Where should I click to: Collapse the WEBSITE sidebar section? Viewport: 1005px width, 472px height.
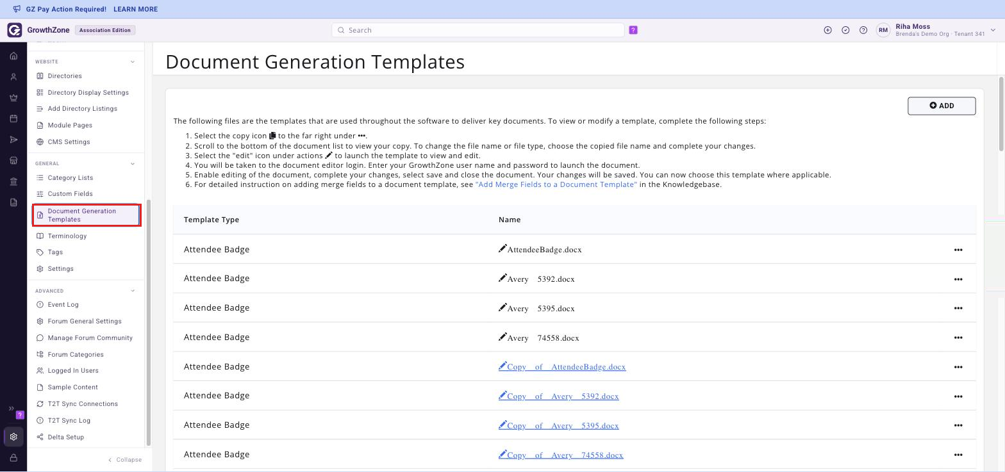(x=133, y=61)
